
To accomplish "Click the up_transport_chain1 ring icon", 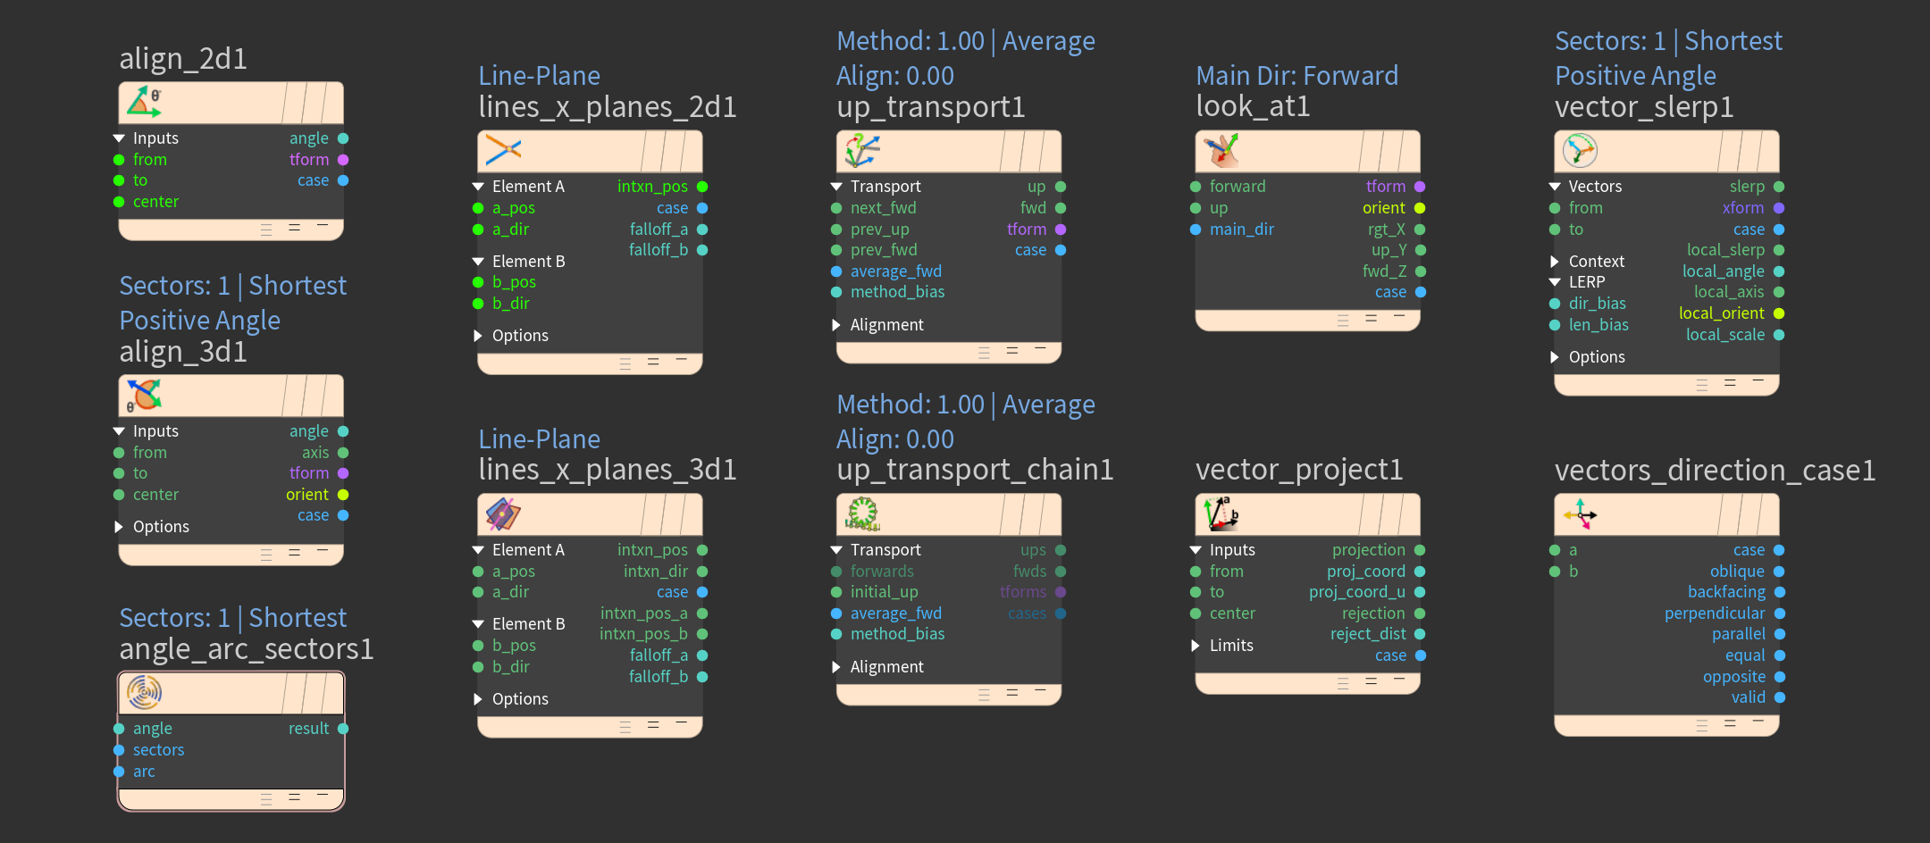I will [x=862, y=514].
